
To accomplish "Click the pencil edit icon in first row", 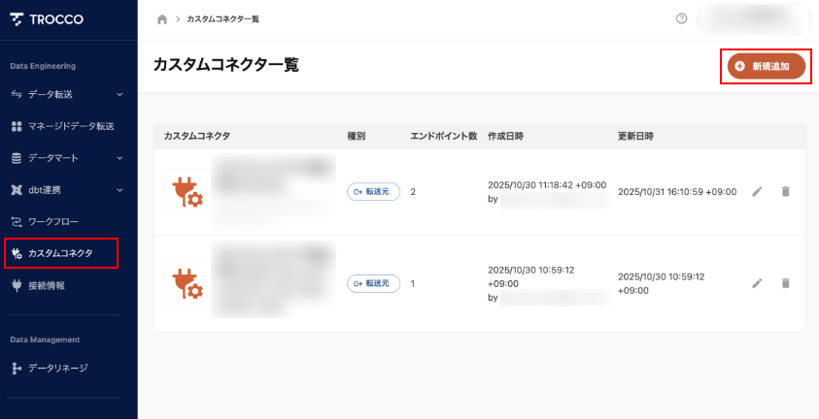I will tap(758, 192).
